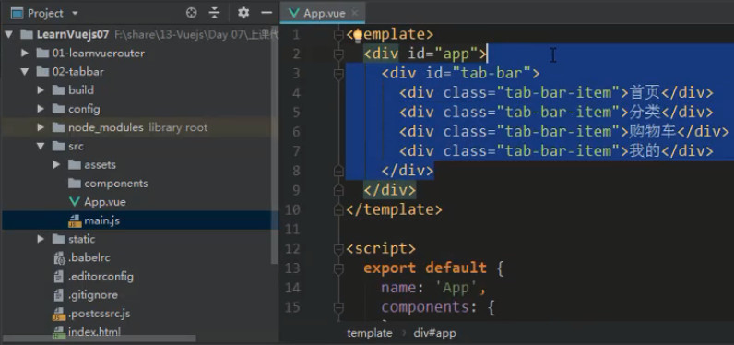Viewport: 734px width, 345px height.
Task: Click the Project window icon
Action: tap(17, 13)
